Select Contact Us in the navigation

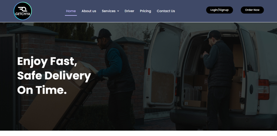[x=166, y=11]
